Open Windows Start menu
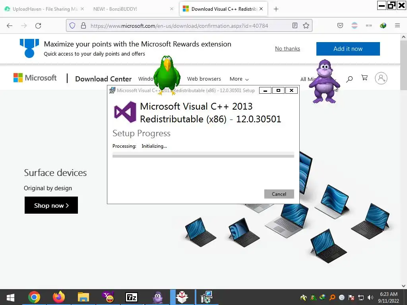The height and width of the screenshot is (305, 407). point(10,297)
